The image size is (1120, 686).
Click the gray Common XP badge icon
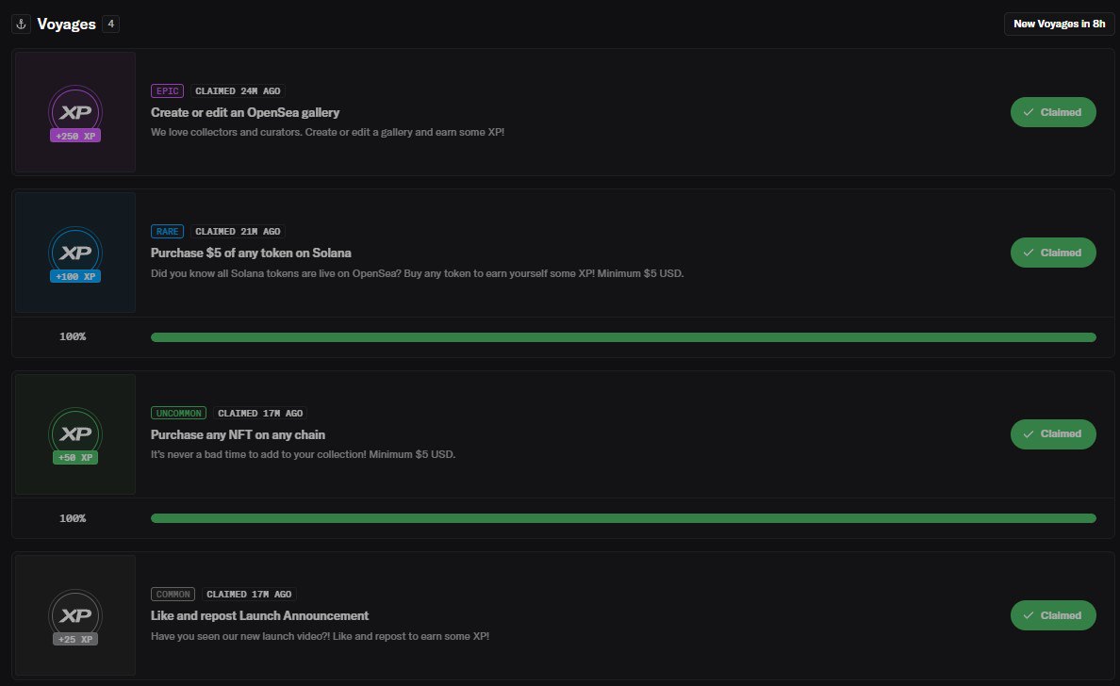[75, 615]
